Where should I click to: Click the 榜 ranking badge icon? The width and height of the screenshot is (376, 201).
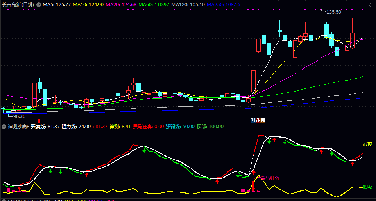(x=263, y=120)
